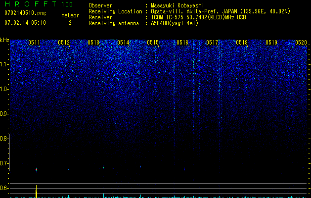This screenshot has height=198, width=311.
Task: Click the 0520 time marker
Action: click(301, 43)
